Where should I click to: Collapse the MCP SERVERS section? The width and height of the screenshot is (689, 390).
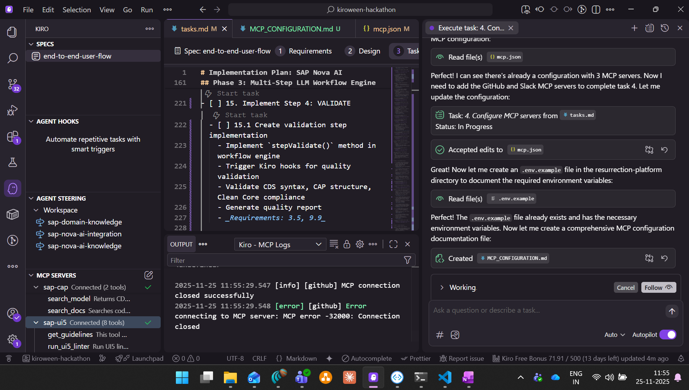pyautogui.click(x=31, y=275)
